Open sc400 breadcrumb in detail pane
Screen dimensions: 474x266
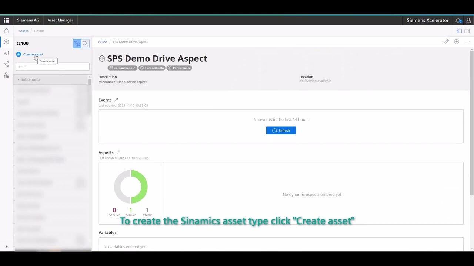(102, 42)
